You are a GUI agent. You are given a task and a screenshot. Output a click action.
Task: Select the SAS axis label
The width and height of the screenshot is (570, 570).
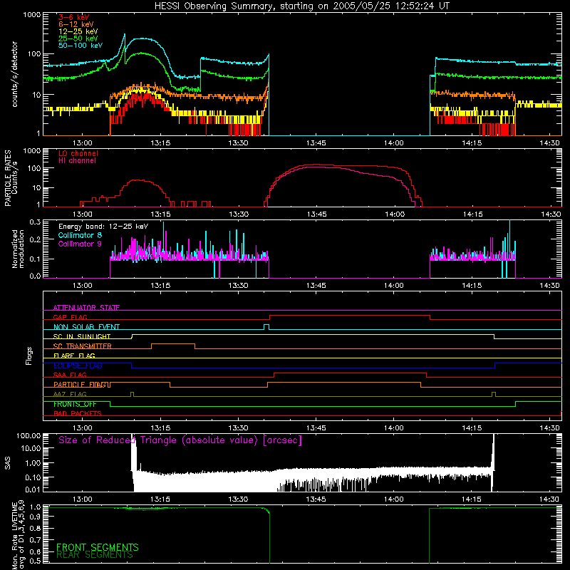coord(7,463)
